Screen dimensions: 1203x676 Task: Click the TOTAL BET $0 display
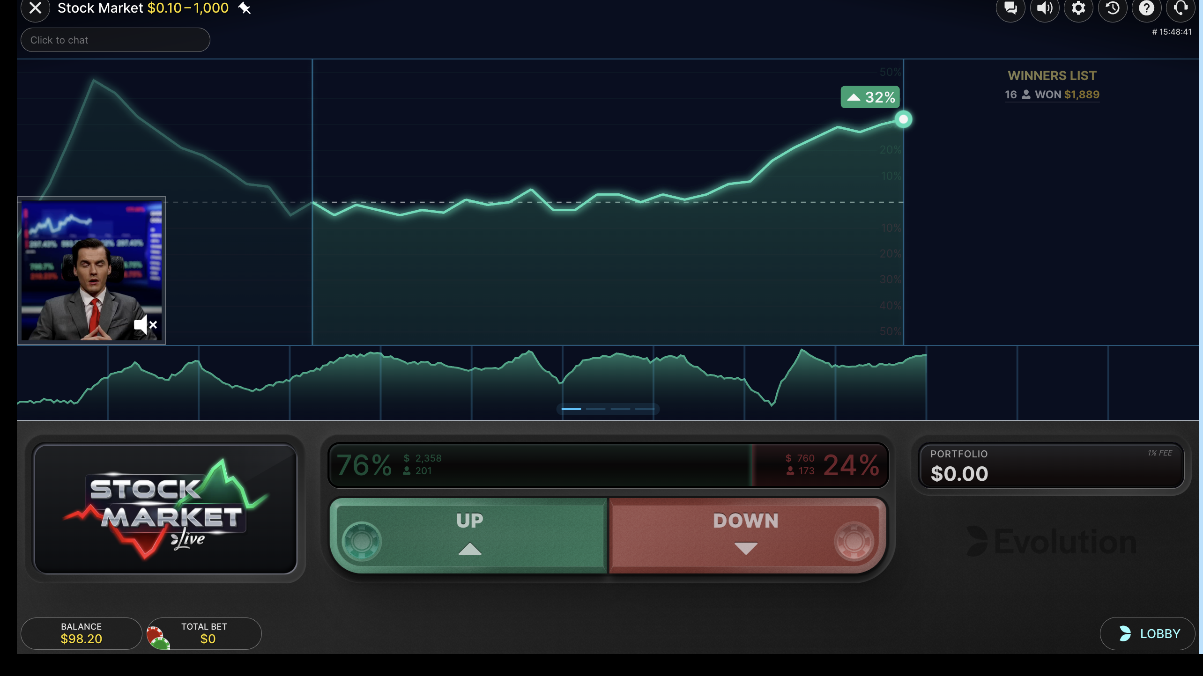(x=204, y=633)
